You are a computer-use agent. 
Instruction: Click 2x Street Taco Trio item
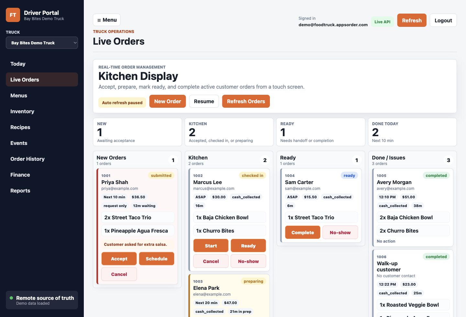pyautogui.click(x=138, y=217)
